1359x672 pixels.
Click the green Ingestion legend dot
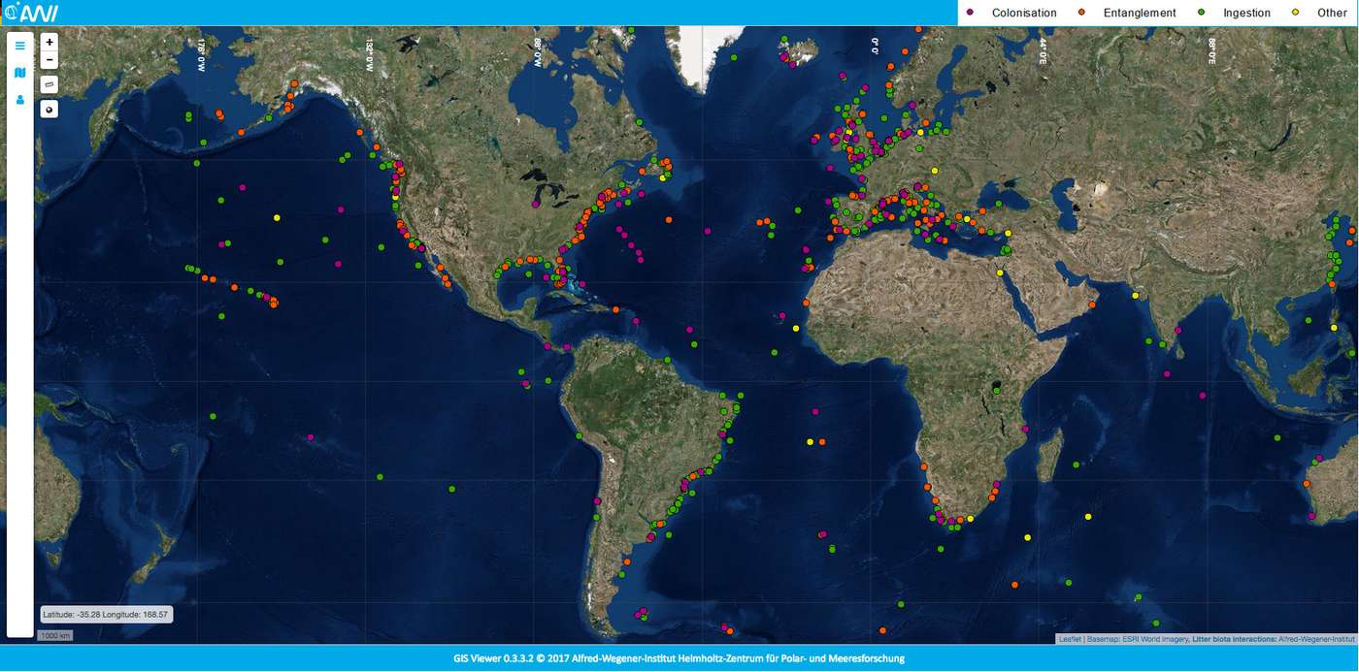coord(1202,13)
